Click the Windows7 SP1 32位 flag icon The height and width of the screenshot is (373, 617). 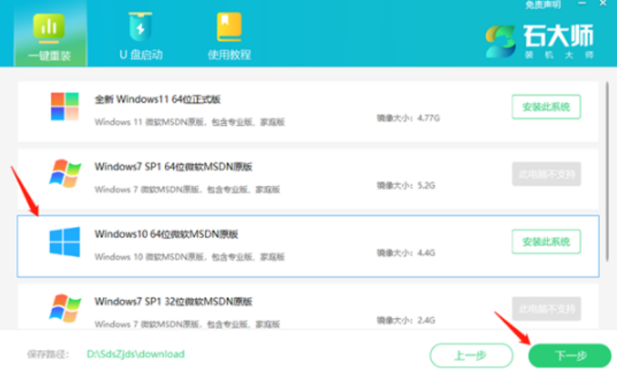[x=64, y=309]
